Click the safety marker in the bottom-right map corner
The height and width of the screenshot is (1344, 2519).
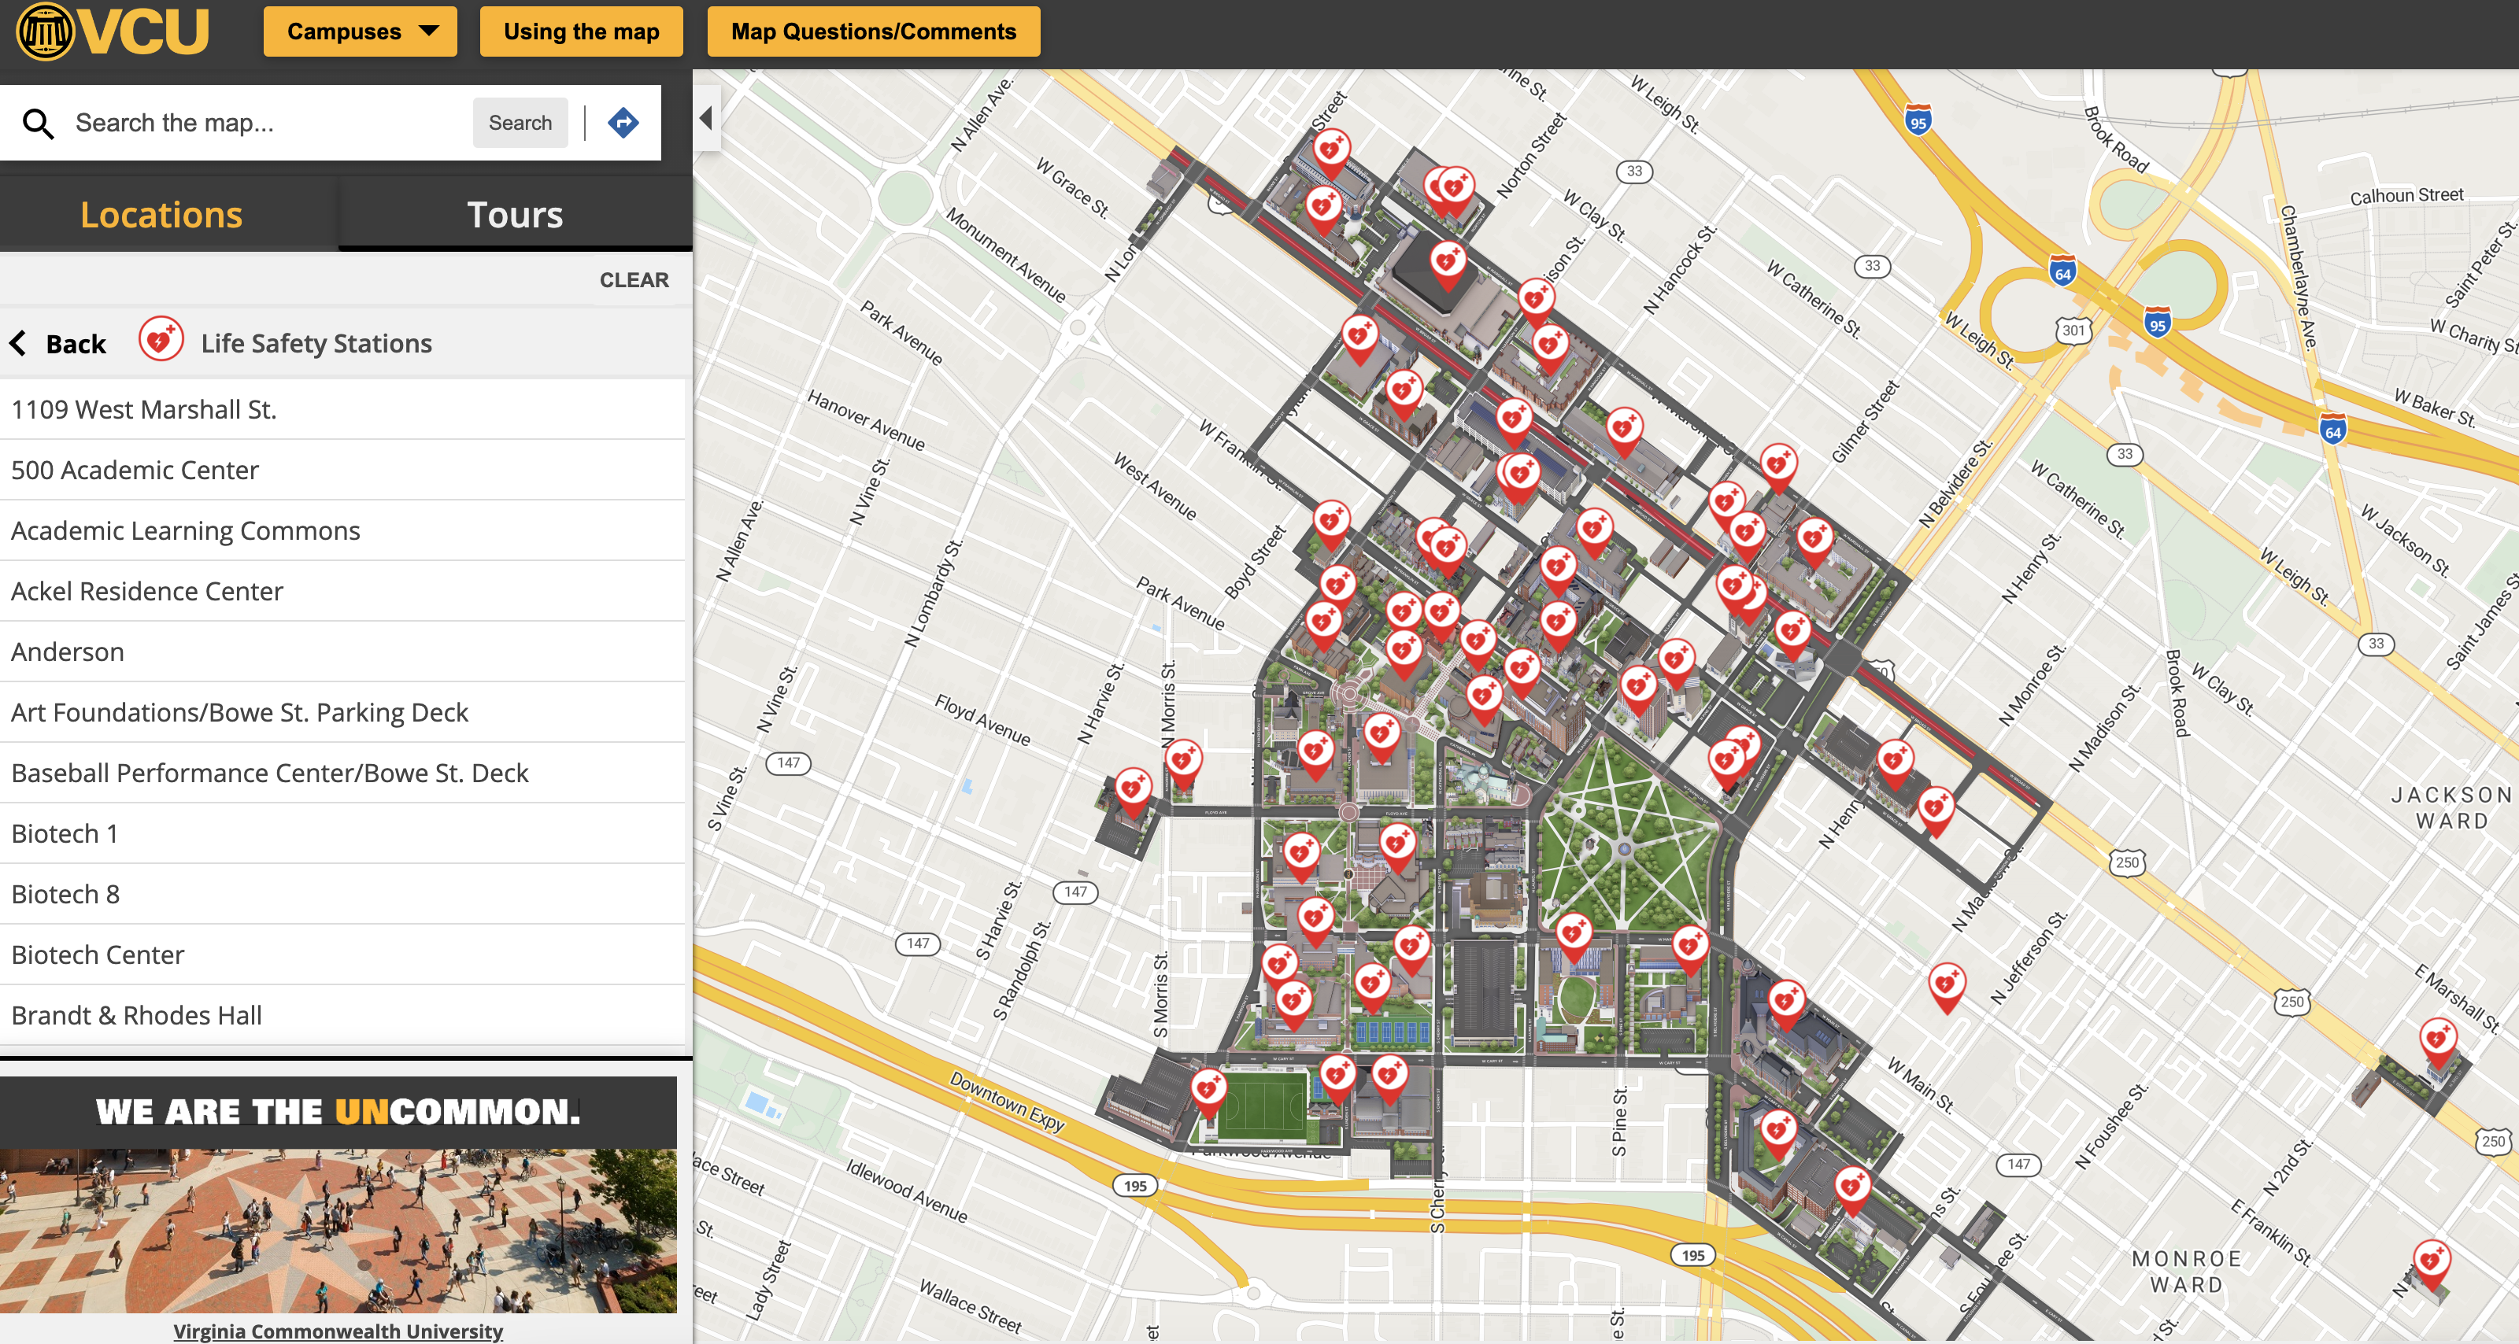pos(2431,1264)
